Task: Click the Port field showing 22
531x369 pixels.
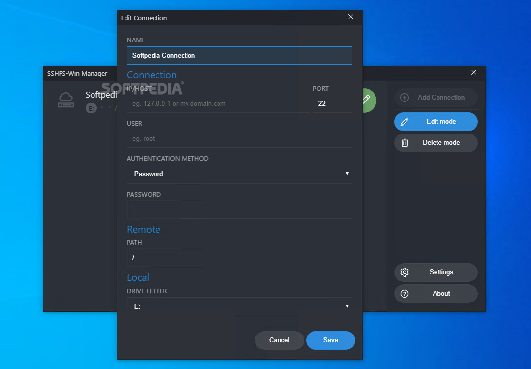Action: pos(333,104)
